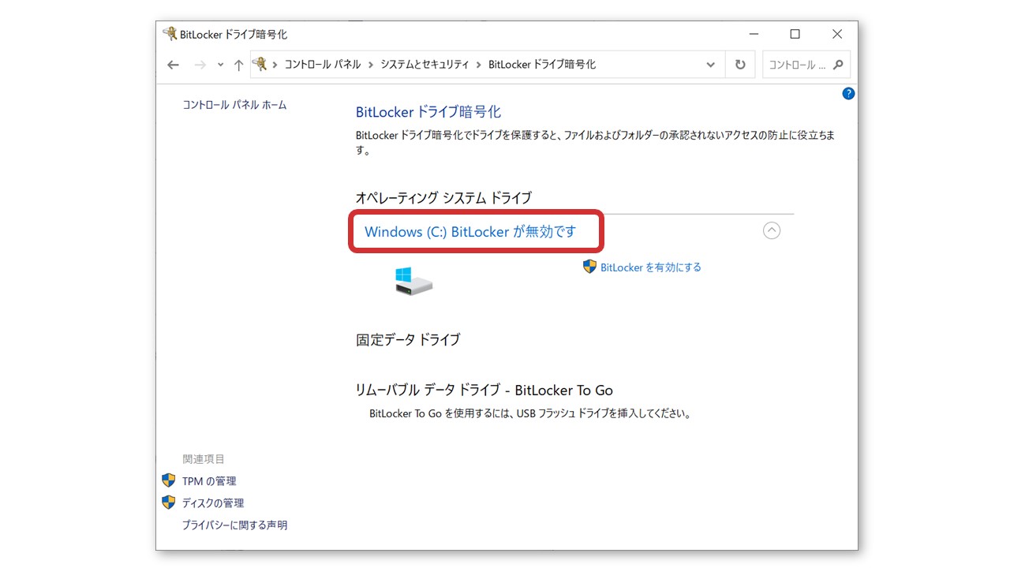Image resolution: width=1010 pixels, height=568 pixels.
Task: Click into the コントロール パネル search field
Action: pyautogui.click(x=797, y=65)
